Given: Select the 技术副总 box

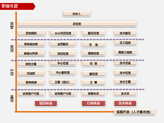Looking at the screenshot, I should tap(125, 33).
